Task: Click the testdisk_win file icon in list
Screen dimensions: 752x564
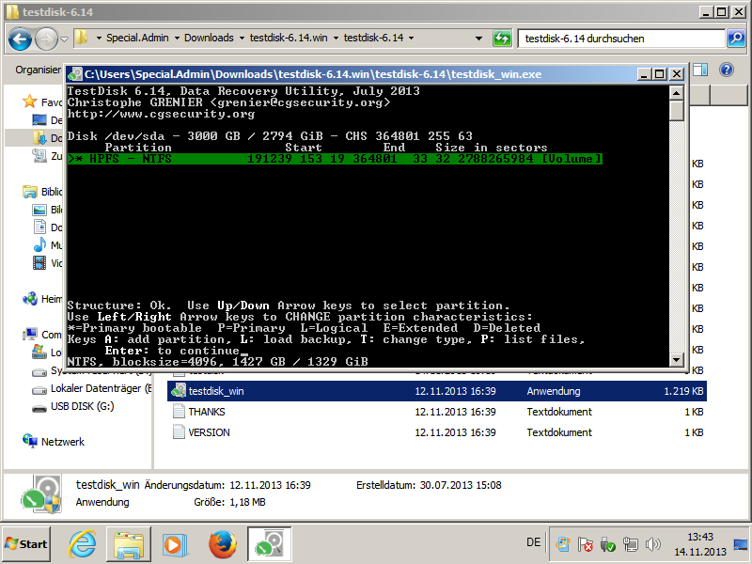Action: [x=179, y=391]
